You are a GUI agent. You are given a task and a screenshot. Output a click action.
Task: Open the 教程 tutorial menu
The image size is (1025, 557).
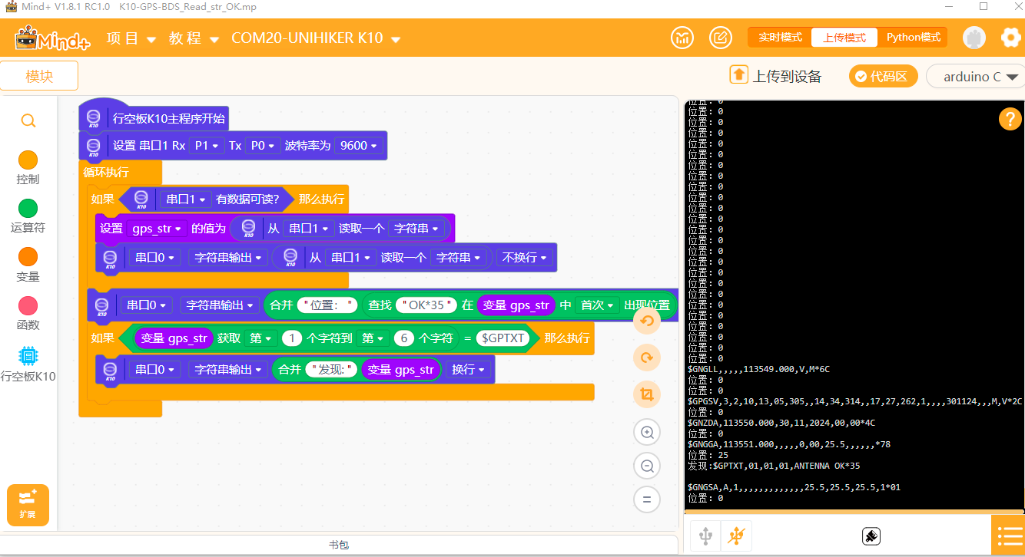coord(194,38)
